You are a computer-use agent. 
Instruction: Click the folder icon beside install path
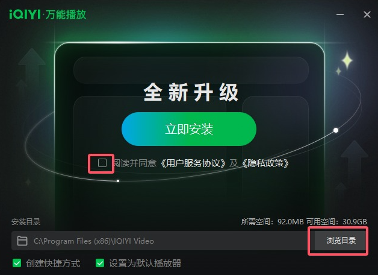point(22,241)
